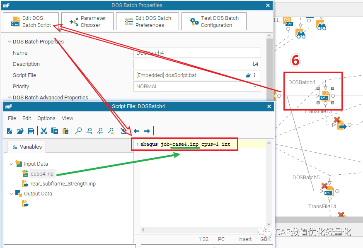Run Test DOS Batch Configuration
Screen dimensions: 363x248
tap(214, 22)
